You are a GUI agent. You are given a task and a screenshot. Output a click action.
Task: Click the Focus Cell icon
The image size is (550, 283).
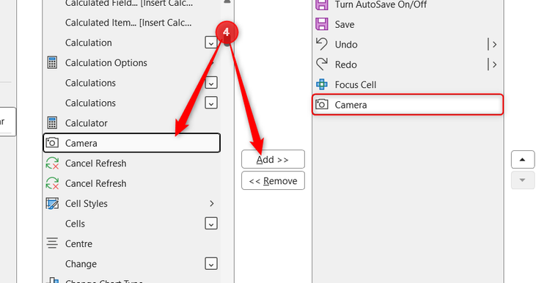[x=322, y=84]
